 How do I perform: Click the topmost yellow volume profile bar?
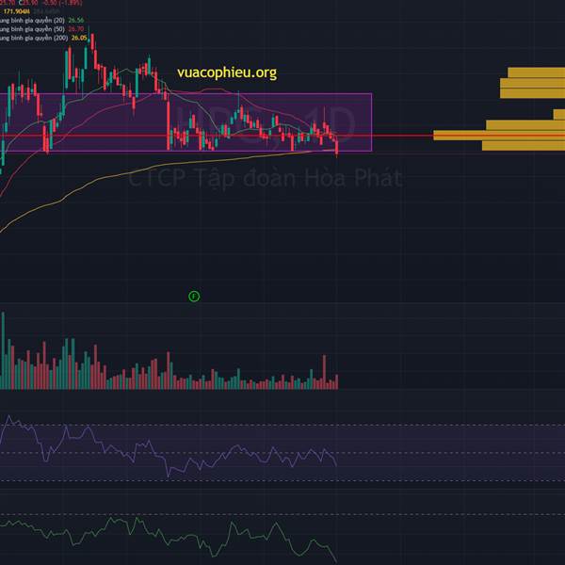(536, 73)
